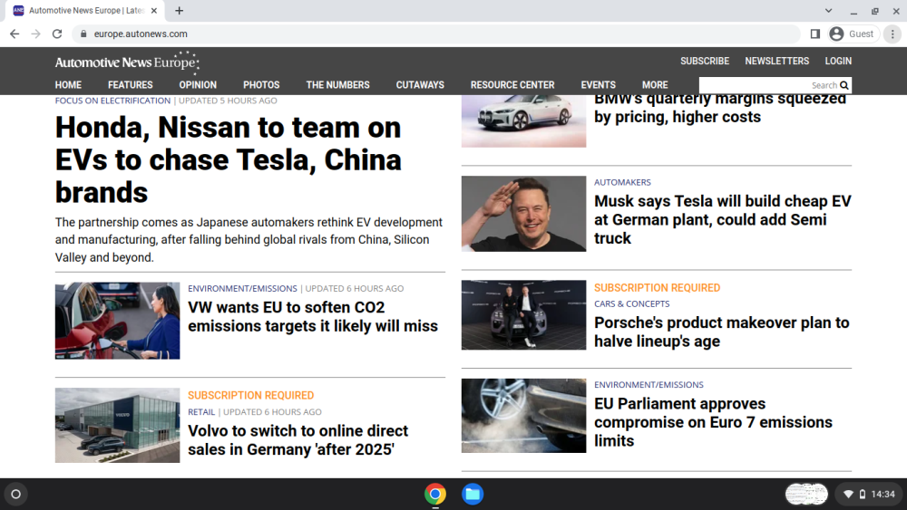Click the AUTOMAKERS category link
The image size is (907, 510).
tap(622, 182)
